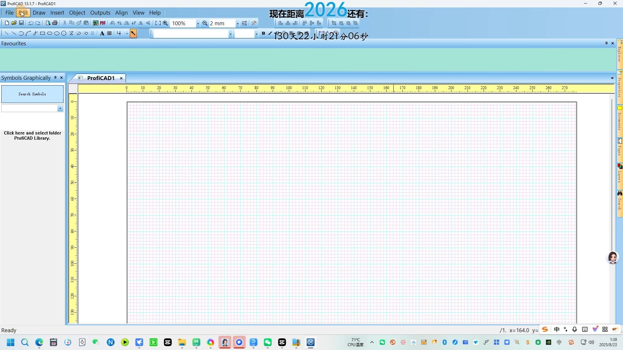Image resolution: width=623 pixels, height=350 pixels.
Task: Click the Copy icon in toolbar
Action: click(x=72, y=23)
